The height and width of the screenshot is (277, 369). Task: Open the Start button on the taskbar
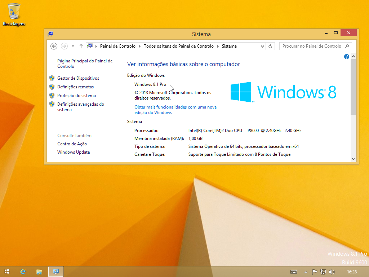[7, 272]
